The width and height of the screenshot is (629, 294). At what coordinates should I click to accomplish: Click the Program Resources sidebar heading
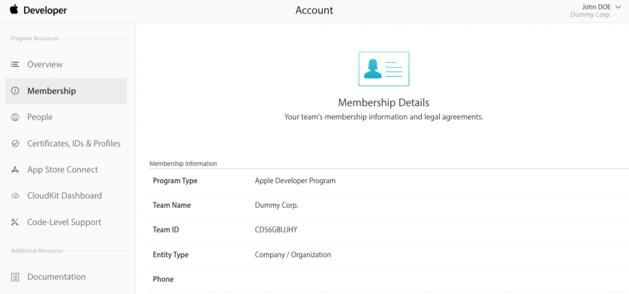point(34,38)
